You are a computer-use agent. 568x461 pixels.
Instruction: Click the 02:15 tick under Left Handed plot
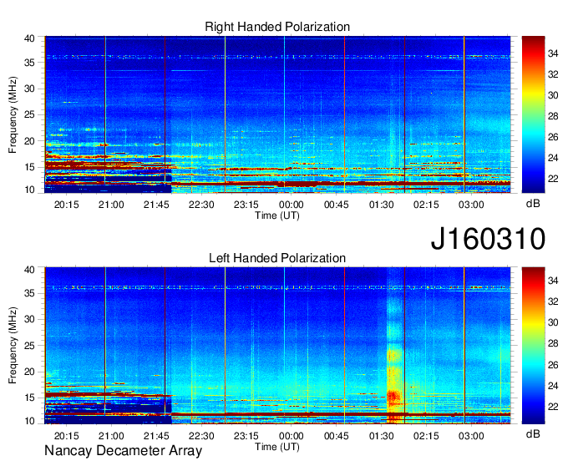426,436
